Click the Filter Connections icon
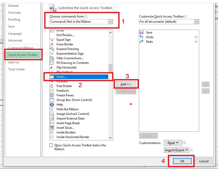 [x=52, y=58]
